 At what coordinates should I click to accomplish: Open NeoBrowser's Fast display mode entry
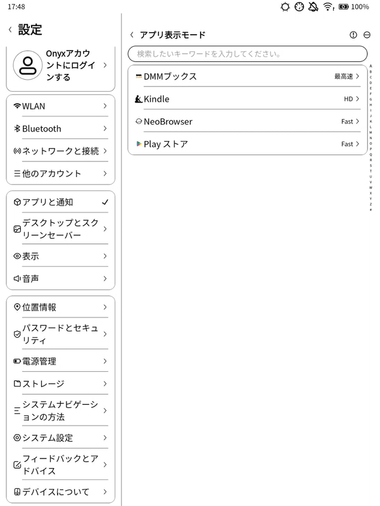[247, 121]
